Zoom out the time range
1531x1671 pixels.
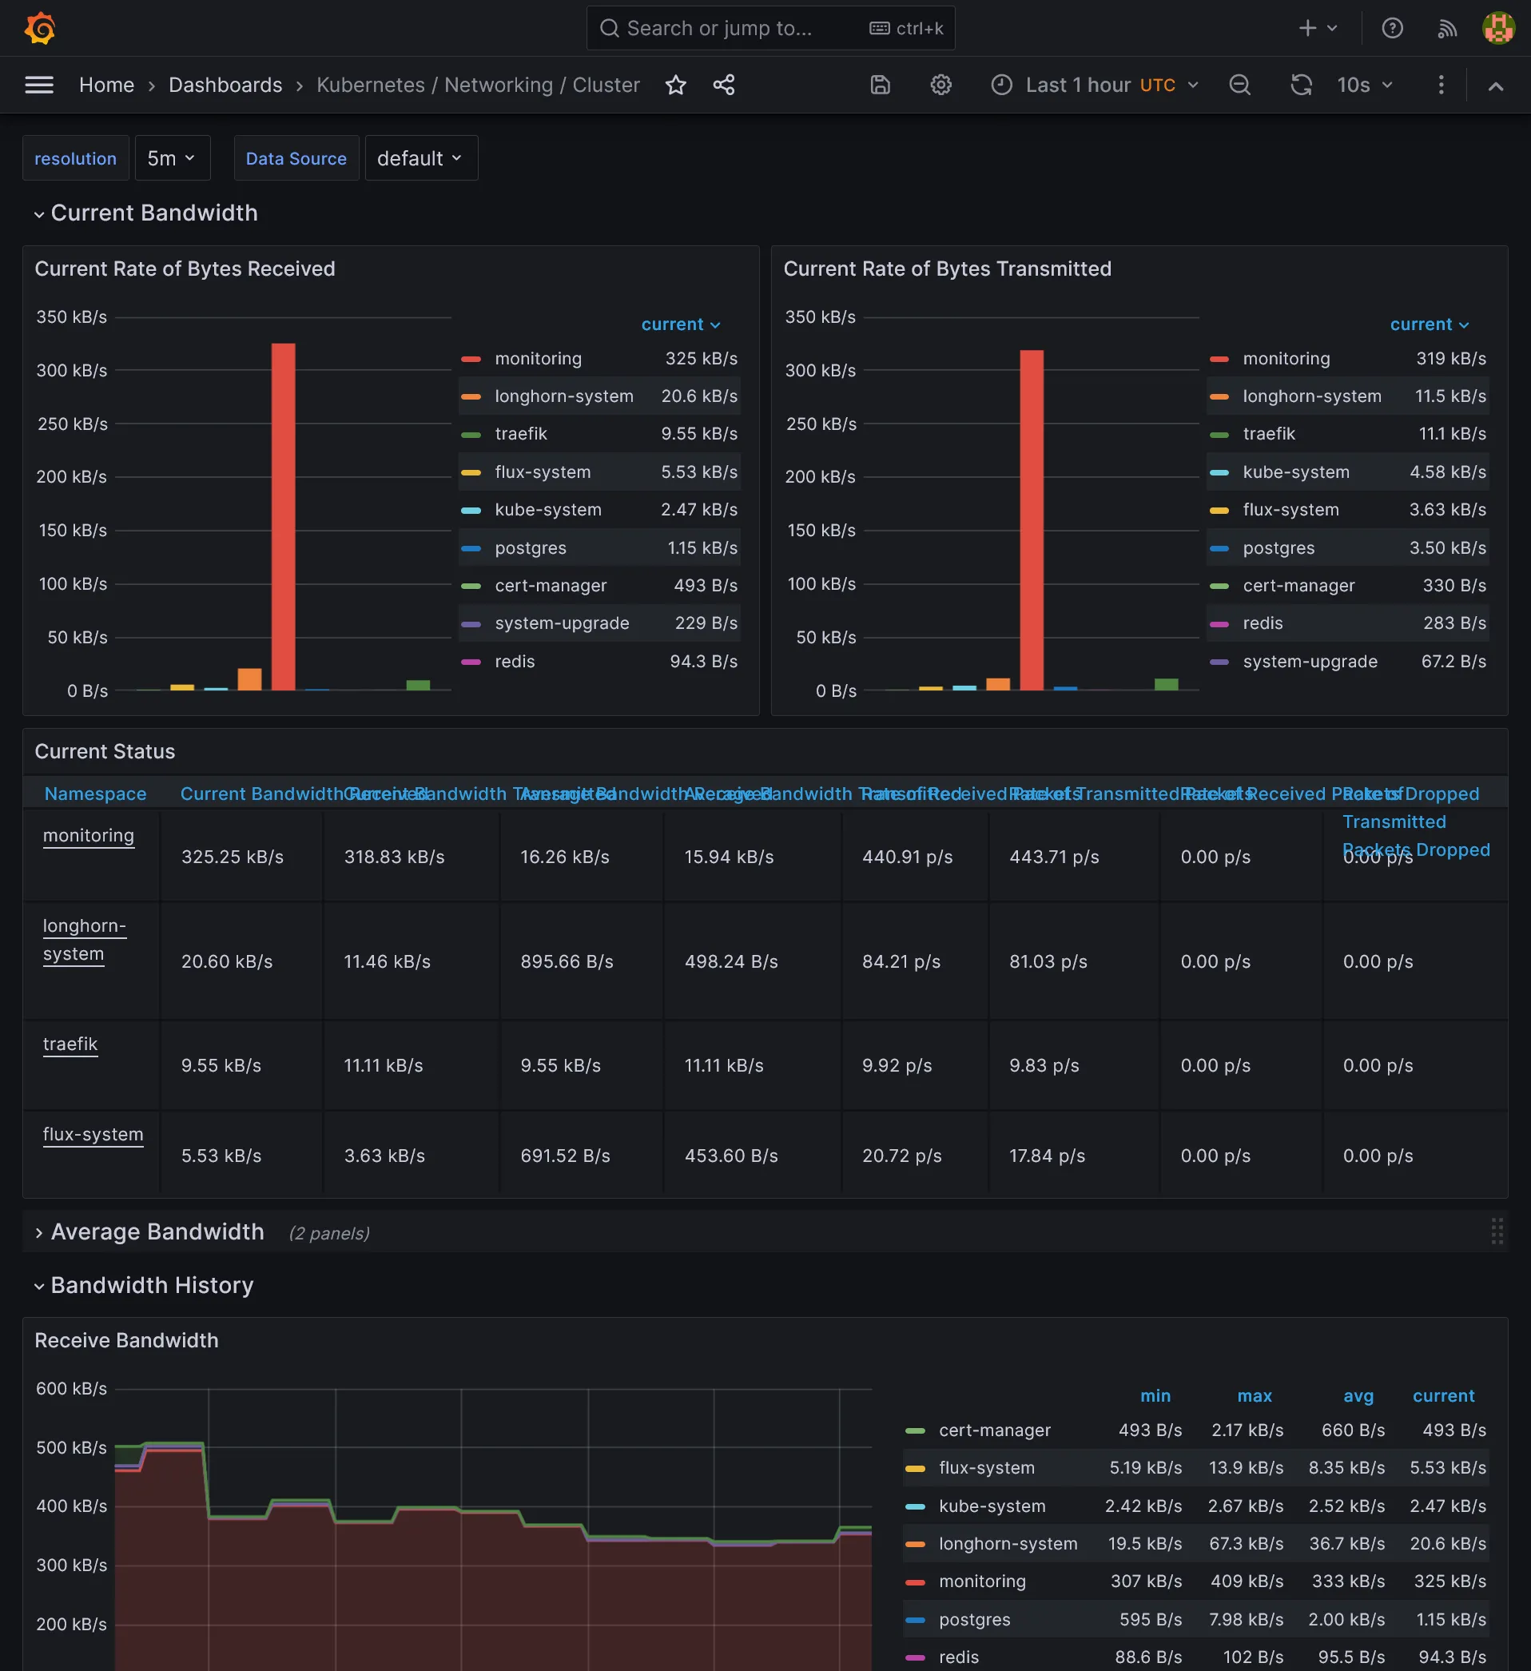pyautogui.click(x=1239, y=85)
